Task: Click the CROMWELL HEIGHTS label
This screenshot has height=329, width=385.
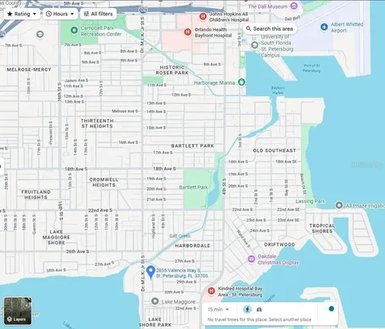Action: click(x=104, y=183)
